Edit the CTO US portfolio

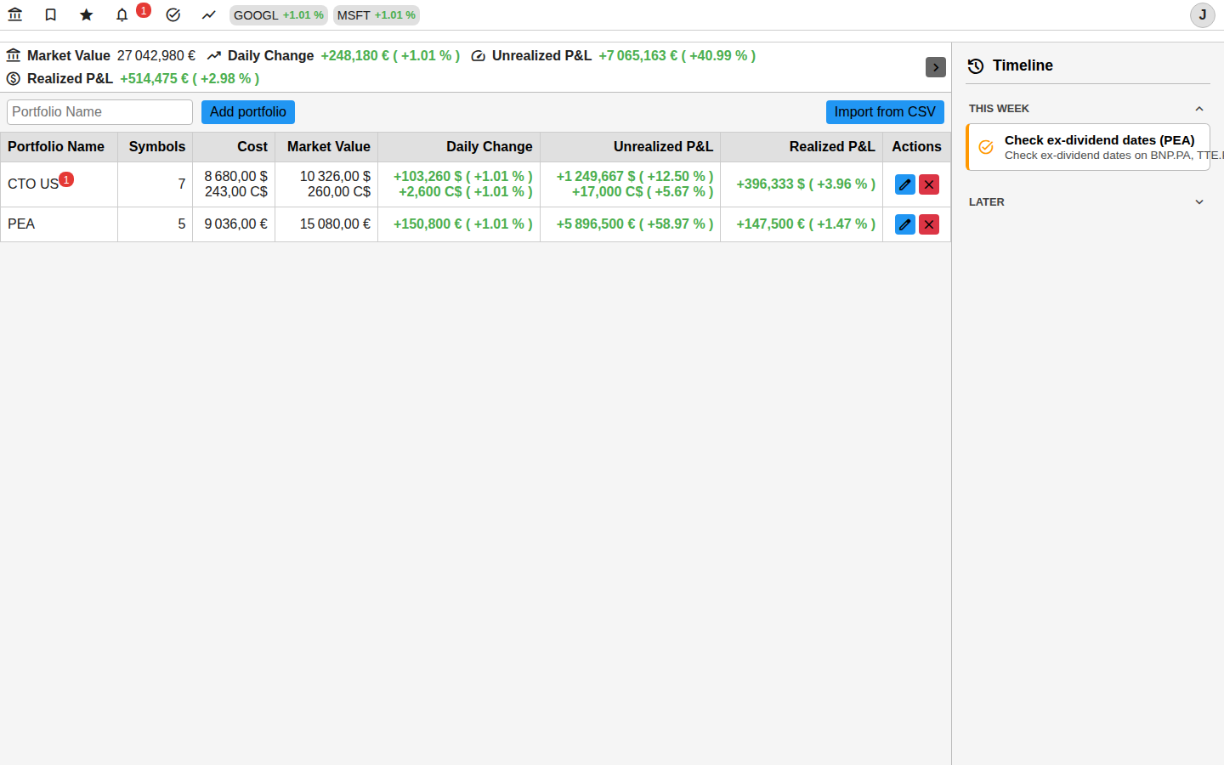click(x=905, y=184)
